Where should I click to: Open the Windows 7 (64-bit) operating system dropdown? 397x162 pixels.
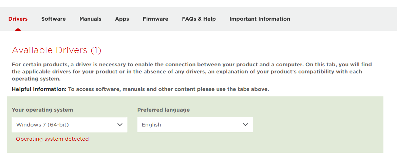[x=64, y=124]
